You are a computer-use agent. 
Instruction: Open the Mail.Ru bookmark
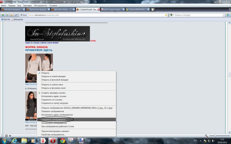pyautogui.click(x=6, y=19)
